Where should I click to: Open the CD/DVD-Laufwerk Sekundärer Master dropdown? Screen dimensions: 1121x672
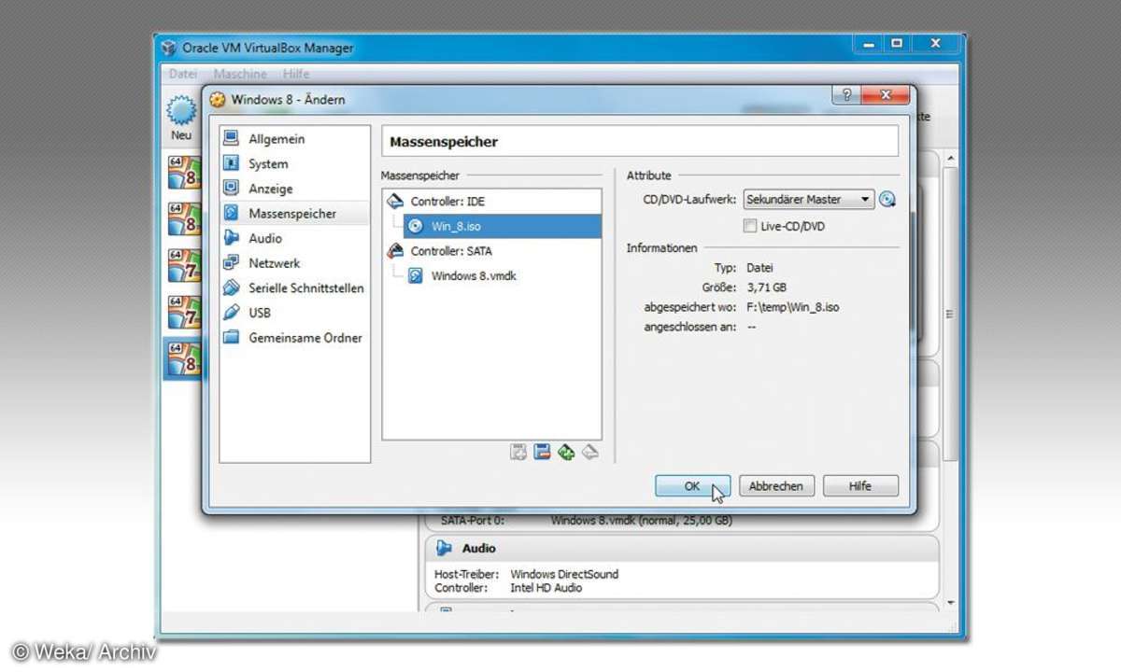point(808,199)
